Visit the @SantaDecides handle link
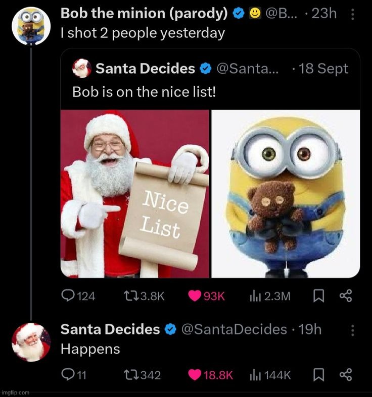 pos(234,329)
